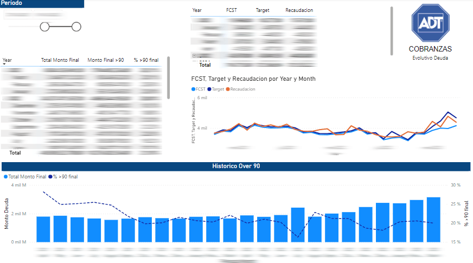Click the Periodo slicer start date field

tap(18, 15)
